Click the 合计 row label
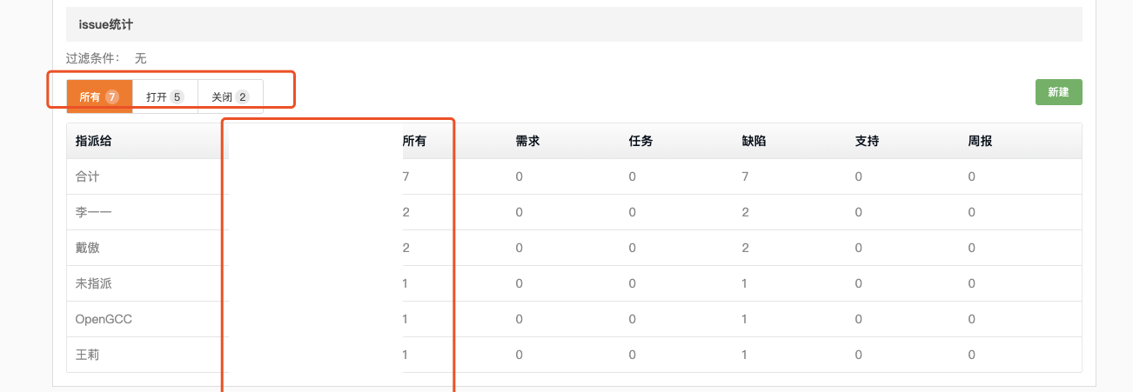 (88, 176)
